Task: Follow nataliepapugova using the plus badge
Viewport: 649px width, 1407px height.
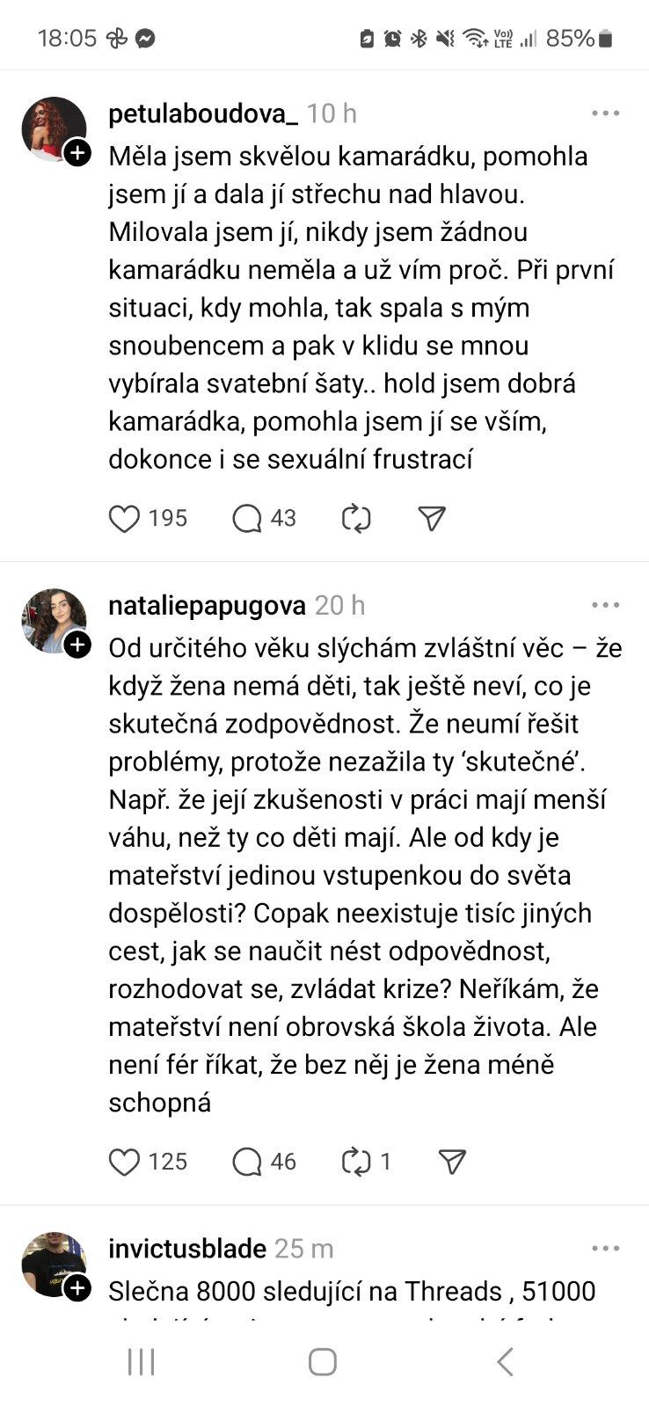Action: [78, 645]
